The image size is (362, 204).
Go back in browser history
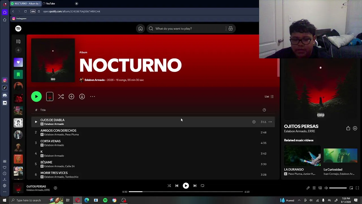13,11
